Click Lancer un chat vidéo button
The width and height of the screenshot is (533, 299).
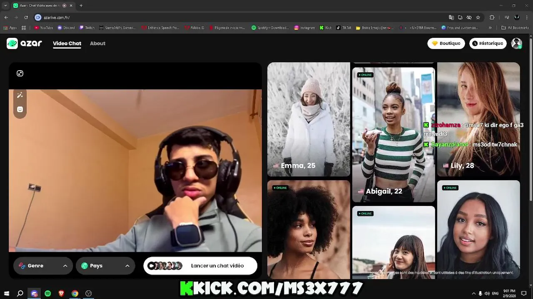[200, 266]
